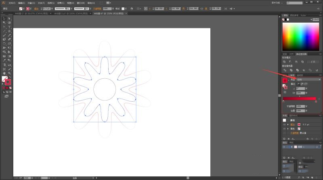Open the 视图(V) menu
Screen dimensions: 323x180
coord(70,3)
